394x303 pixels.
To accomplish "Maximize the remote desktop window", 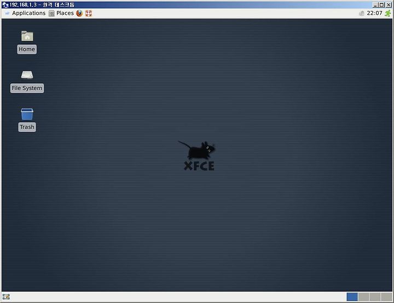I will tap(382, 5).
